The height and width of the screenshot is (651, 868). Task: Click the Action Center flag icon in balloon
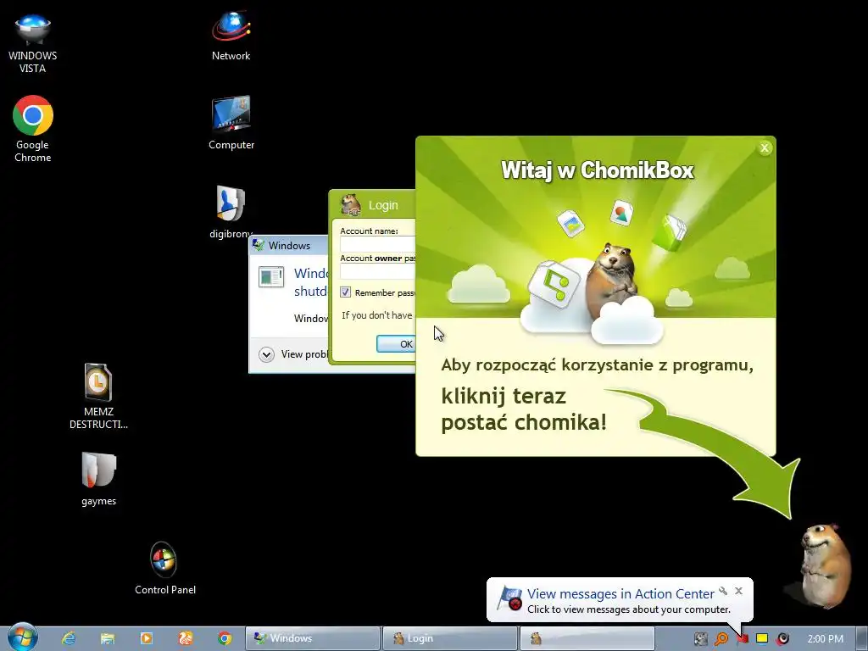click(x=509, y=598)
